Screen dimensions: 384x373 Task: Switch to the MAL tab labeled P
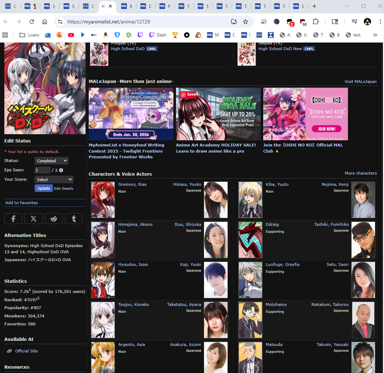[x=165, y=6]
